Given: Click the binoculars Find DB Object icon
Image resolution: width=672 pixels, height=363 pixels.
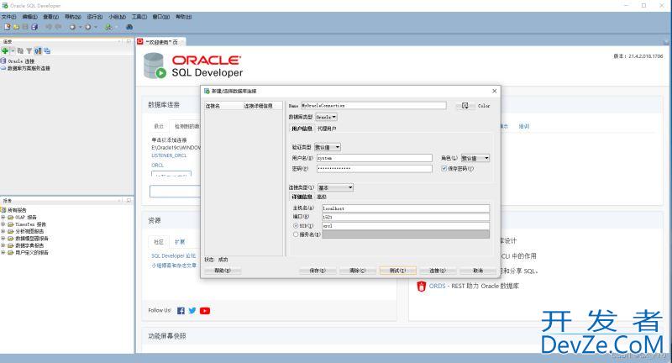Looking at the screenshot, I should pyautogui.click(x=129, y=27).
